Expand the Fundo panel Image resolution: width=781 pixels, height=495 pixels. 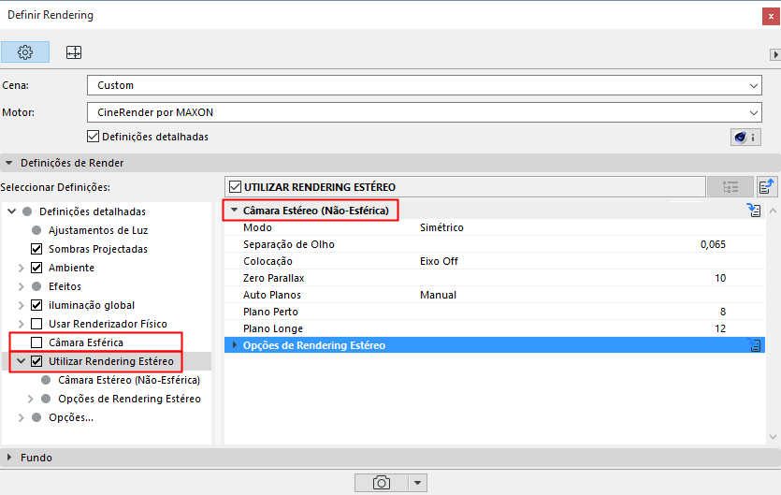coord(9,458)
